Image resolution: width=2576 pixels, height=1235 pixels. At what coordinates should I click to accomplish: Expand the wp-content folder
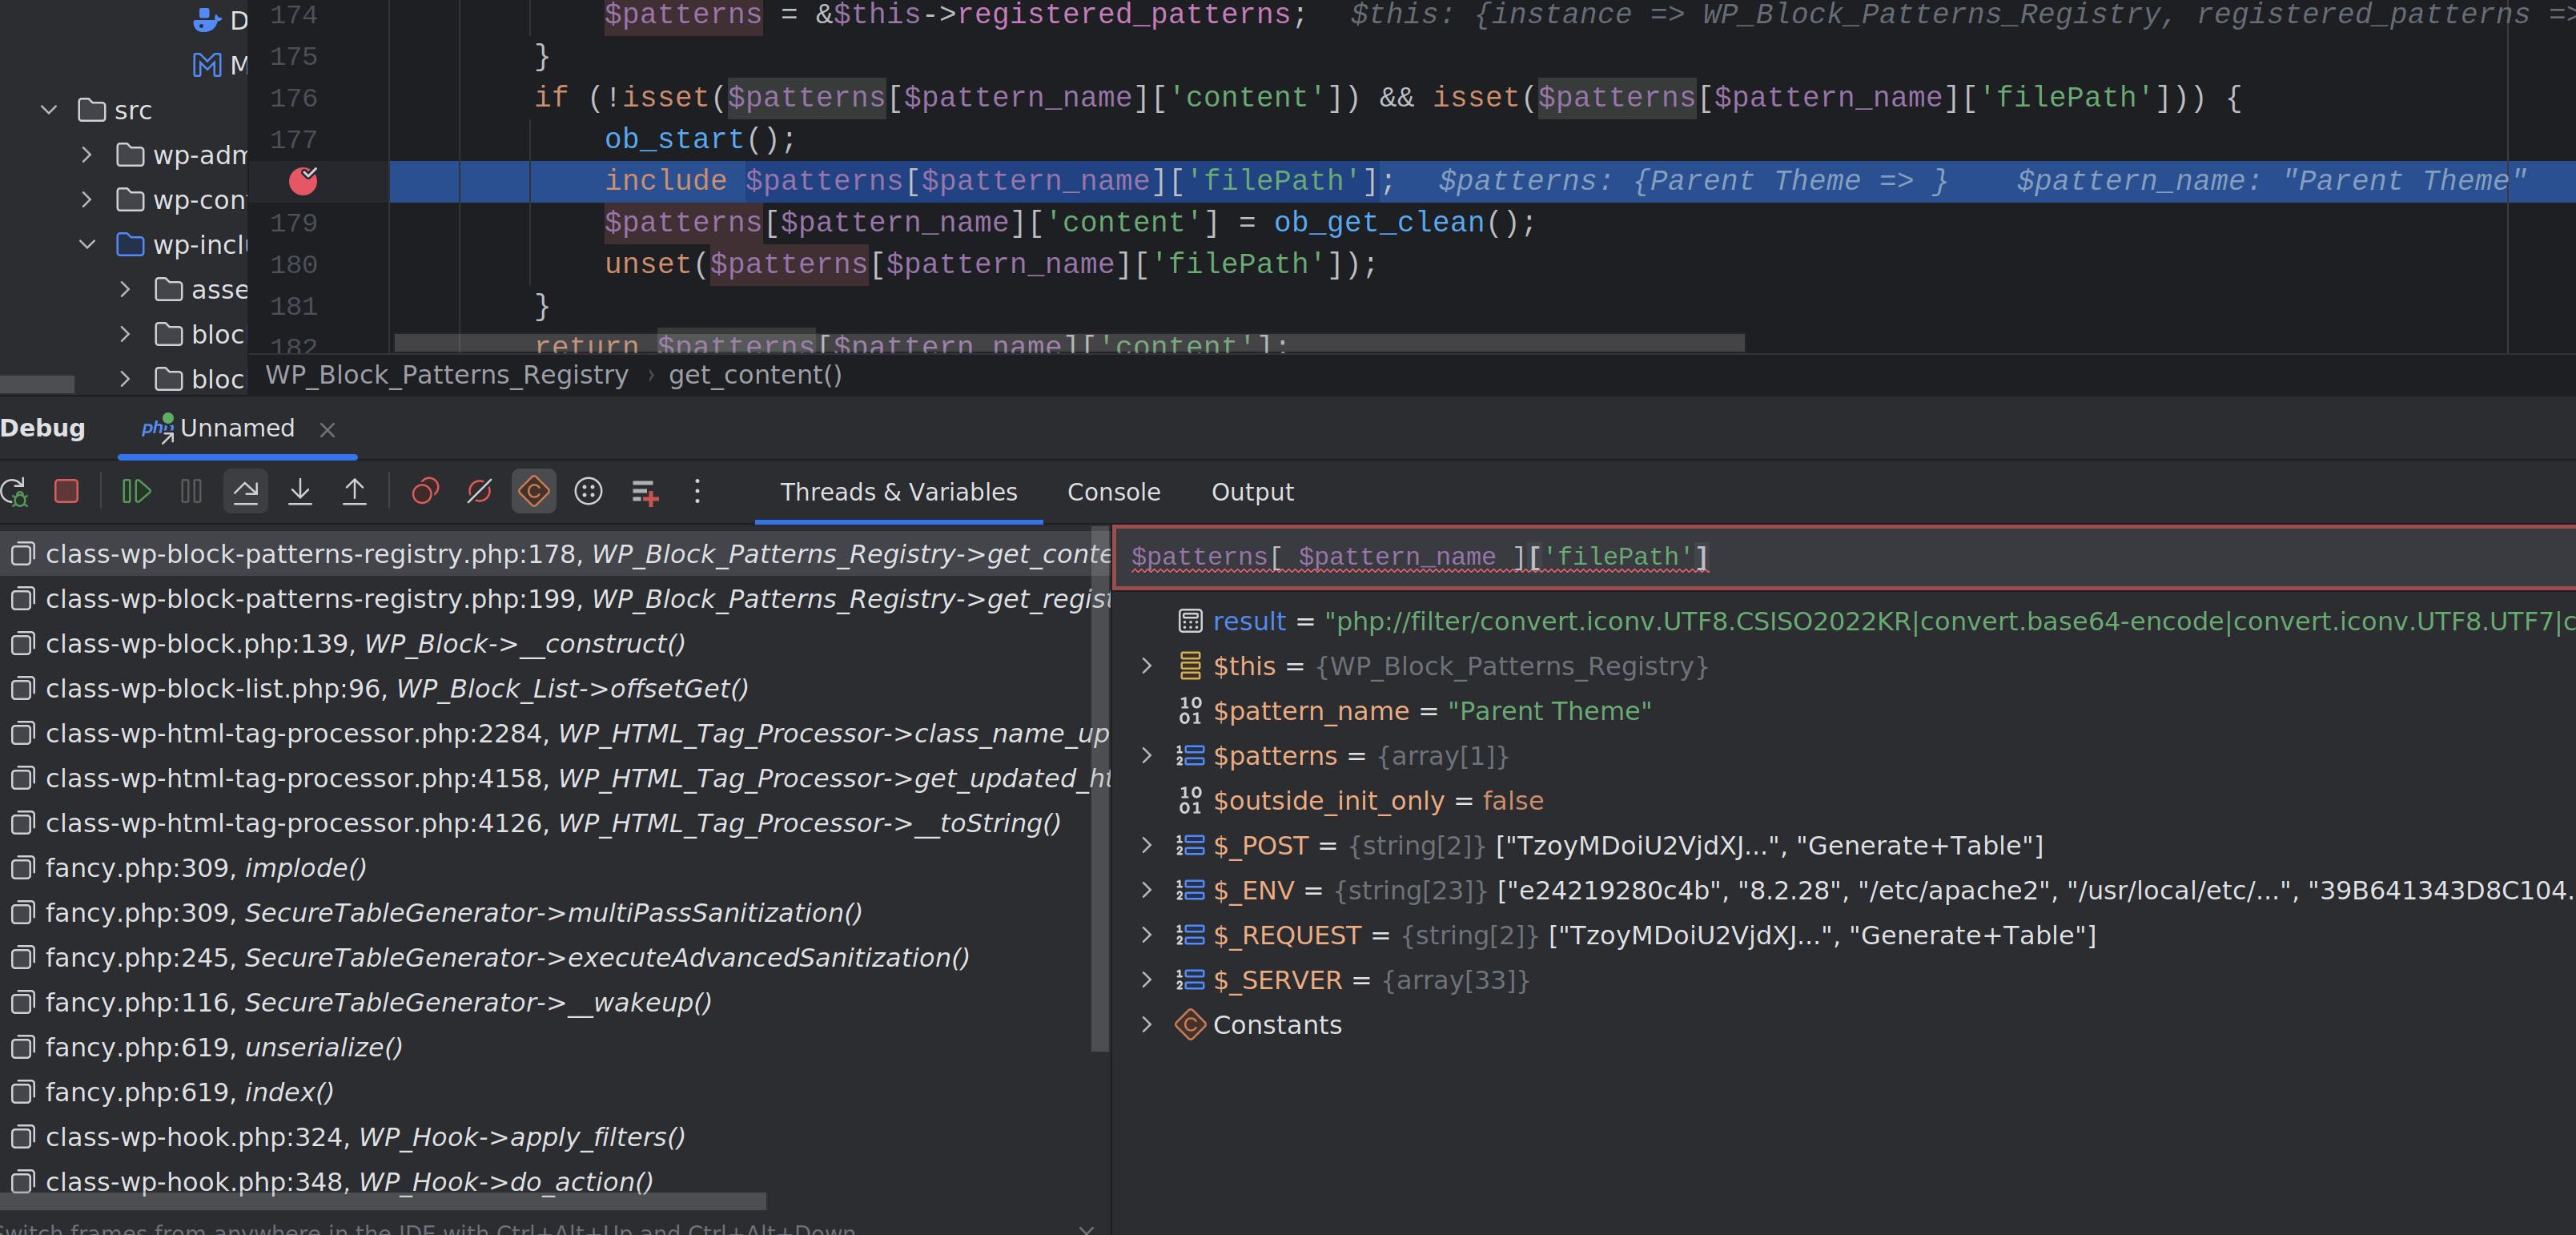coord(87,200)
